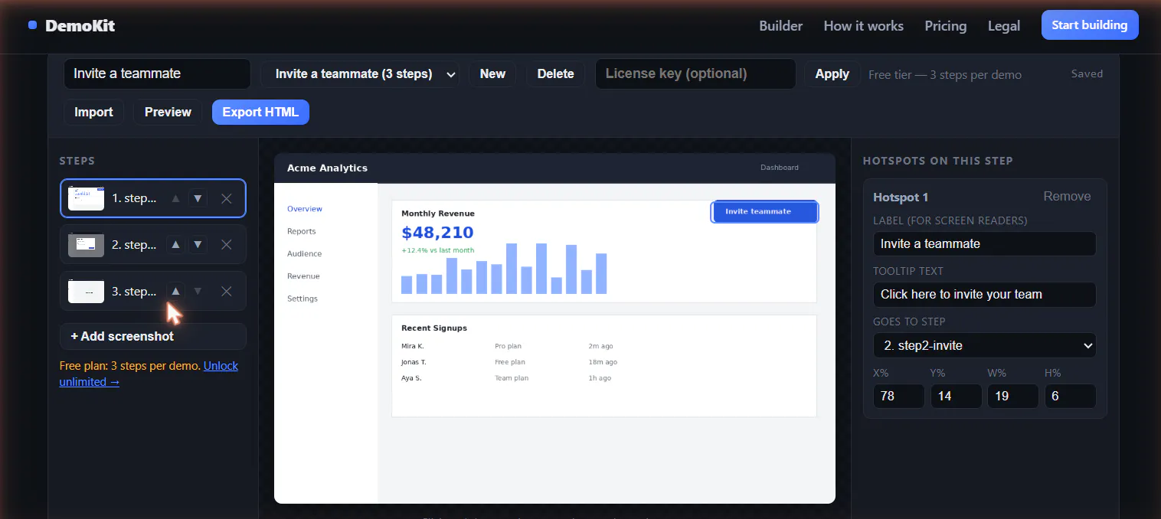1161x519 pixels.
Task: Edit the H% value field
Action: click(x=1070, y=396)
